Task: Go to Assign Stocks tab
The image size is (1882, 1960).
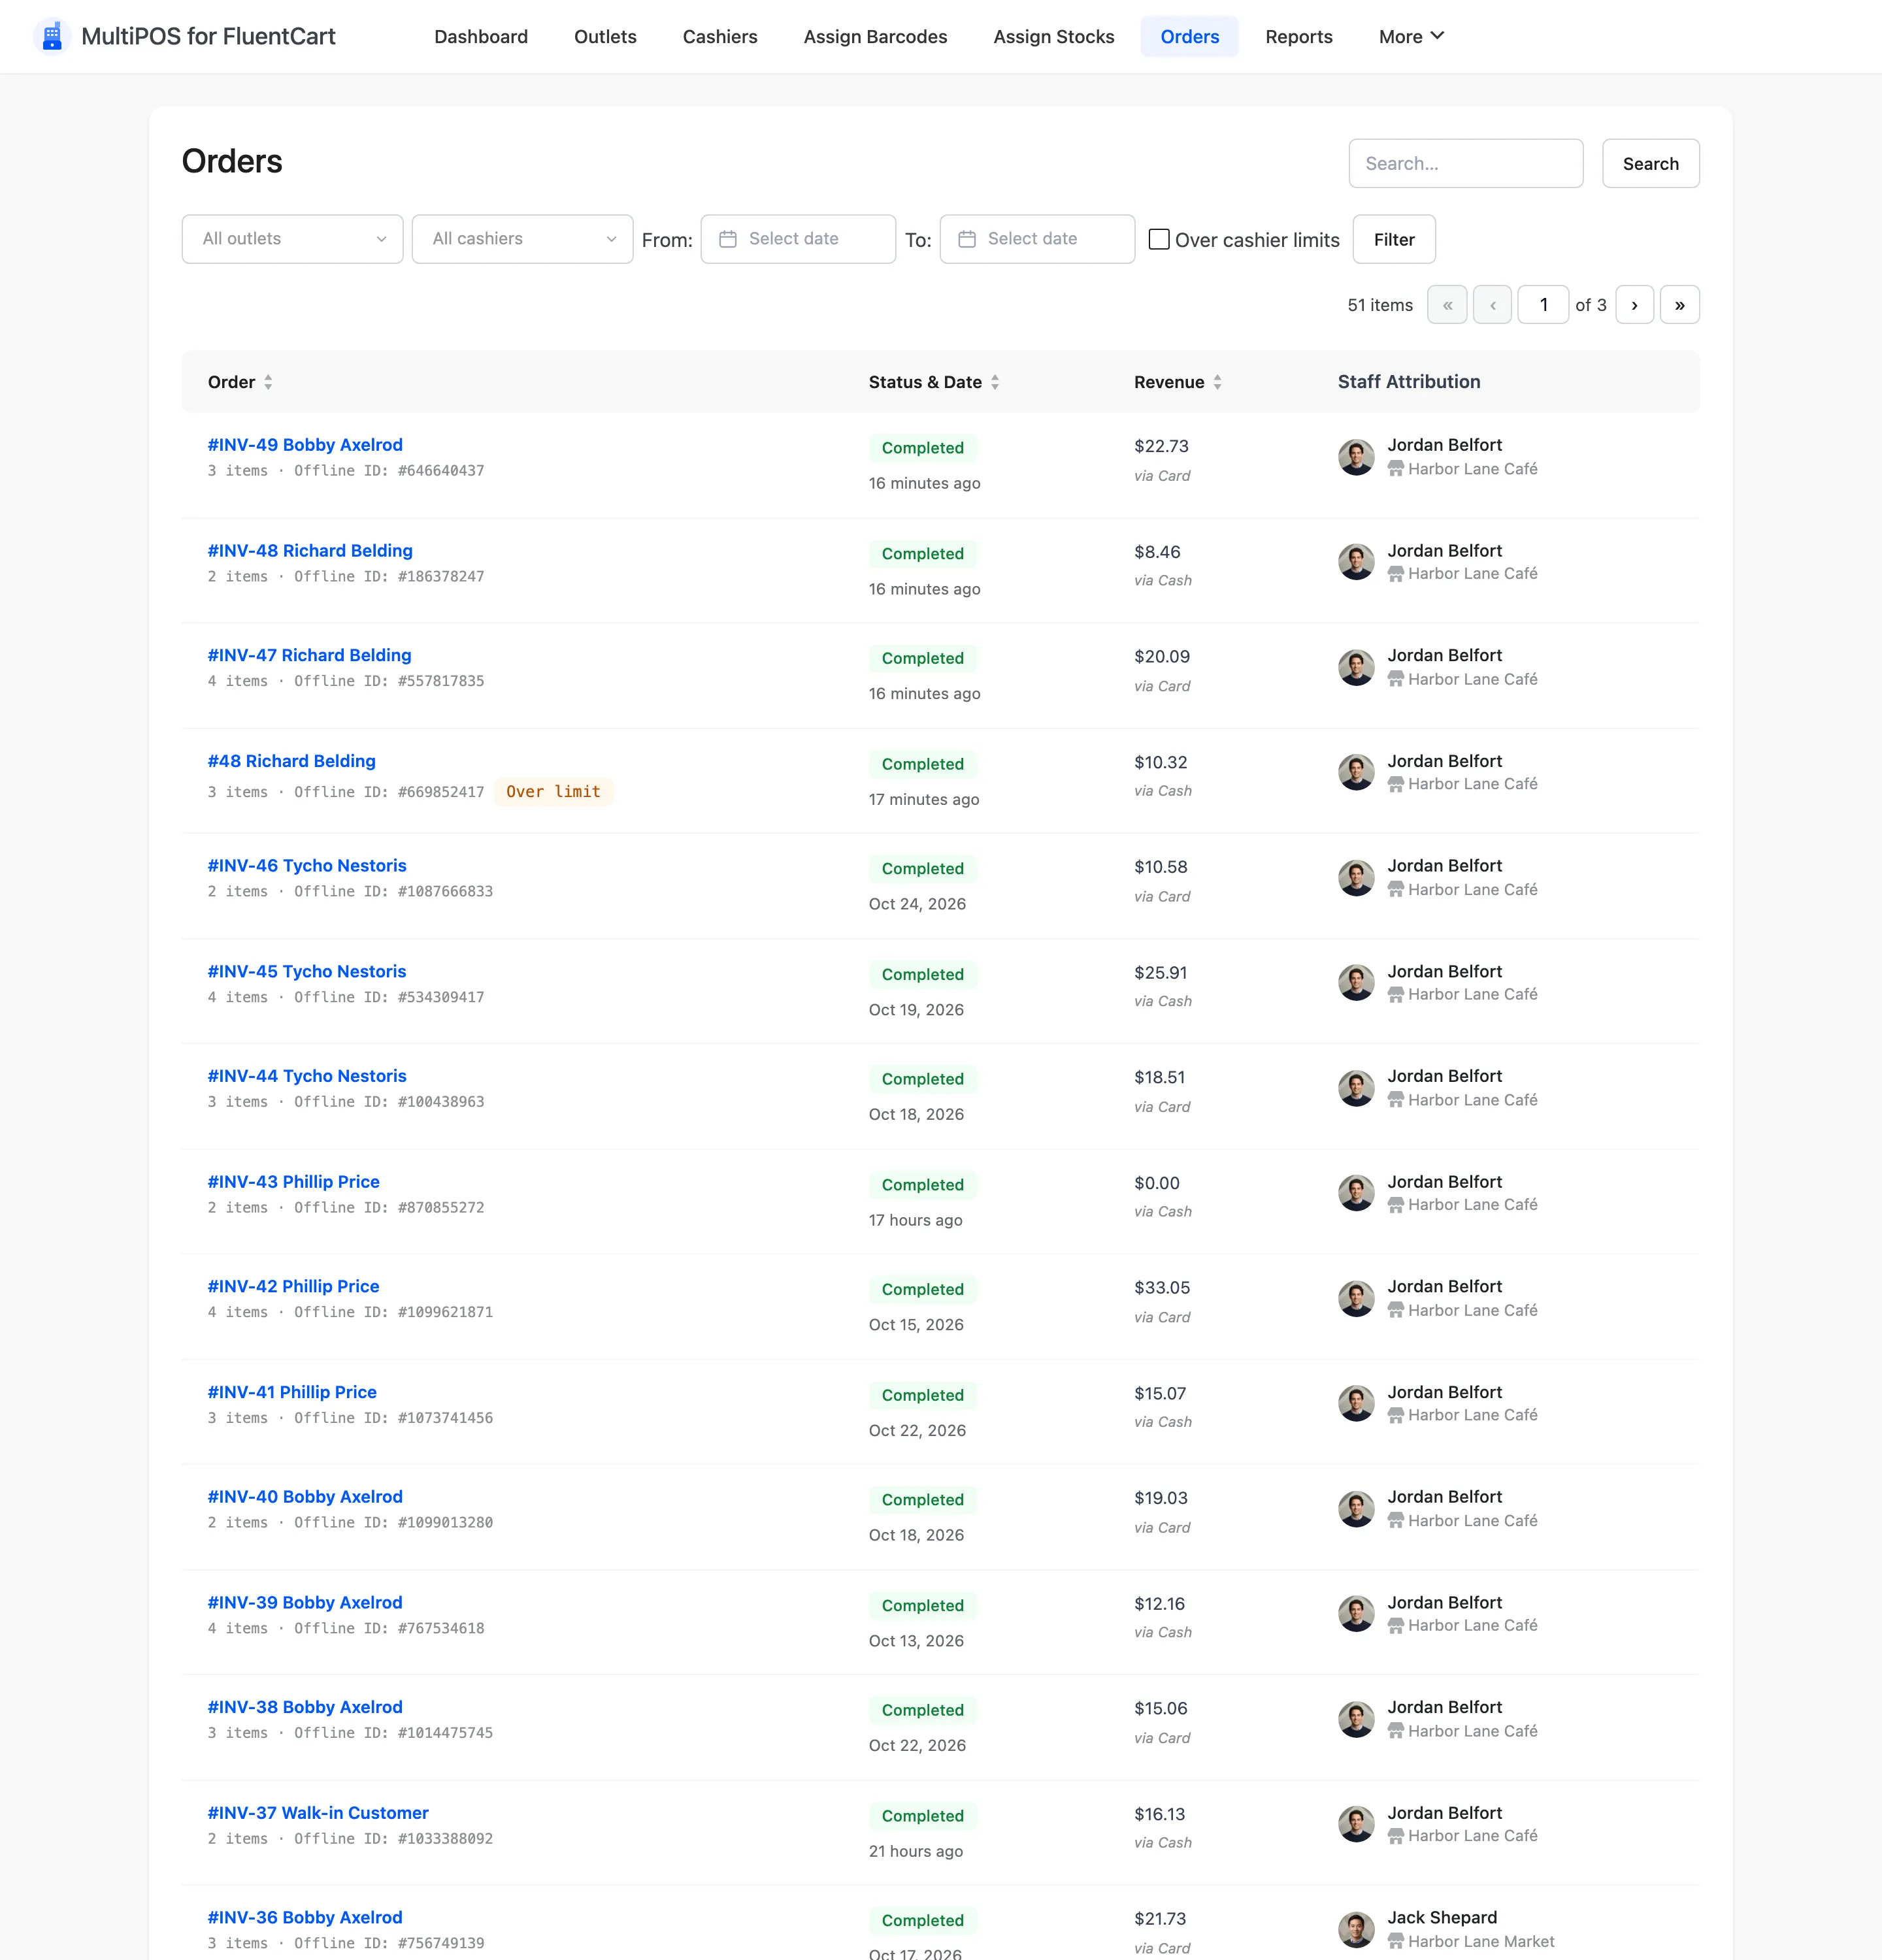Action: pos(1053,37)
